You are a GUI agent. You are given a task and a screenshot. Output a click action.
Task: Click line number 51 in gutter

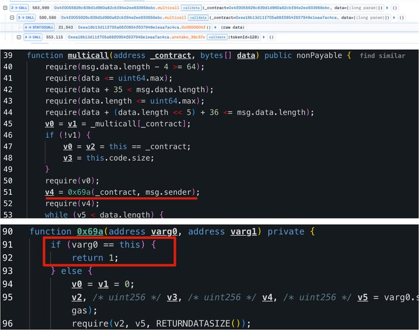pos(8,192)
